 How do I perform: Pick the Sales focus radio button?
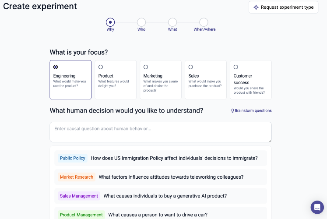coord(191,67)
